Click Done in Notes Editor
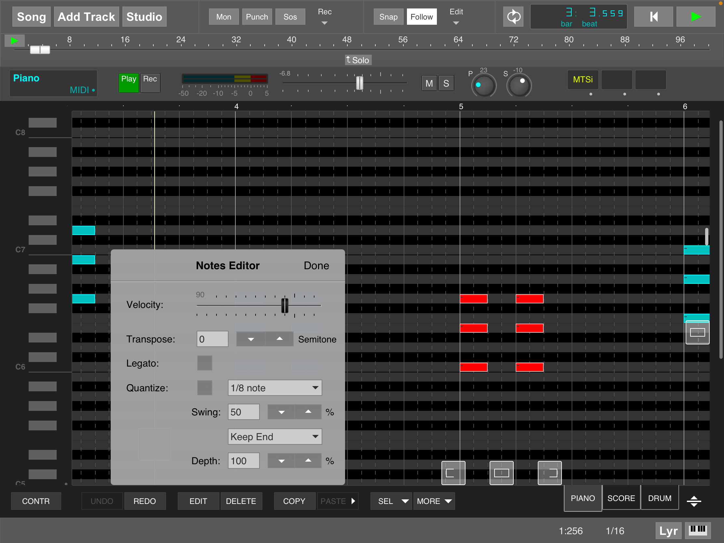The width and height of the screenshot is (724, 543). coord(316,265)
